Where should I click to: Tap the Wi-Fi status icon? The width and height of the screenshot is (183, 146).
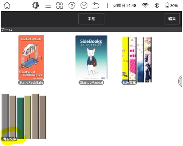(x=145, y=5)
